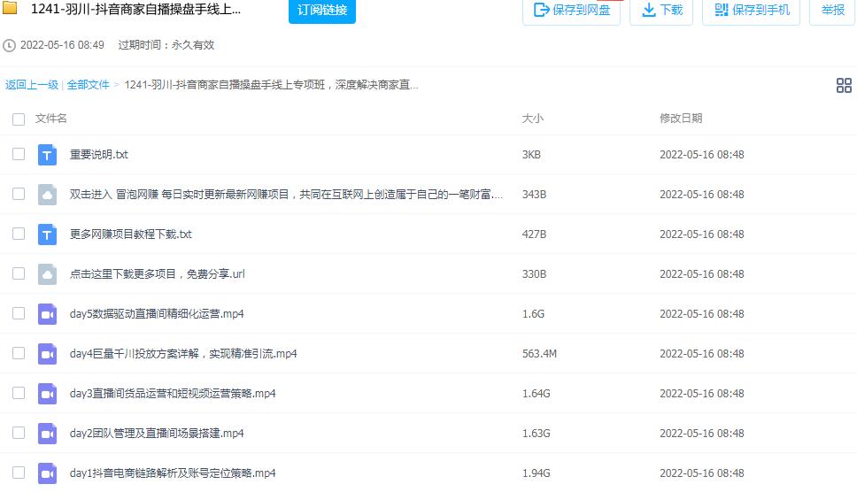Open file 重要说明.txt
The width and height of the screenshot is (857, 492).
[x=99, y=155]
